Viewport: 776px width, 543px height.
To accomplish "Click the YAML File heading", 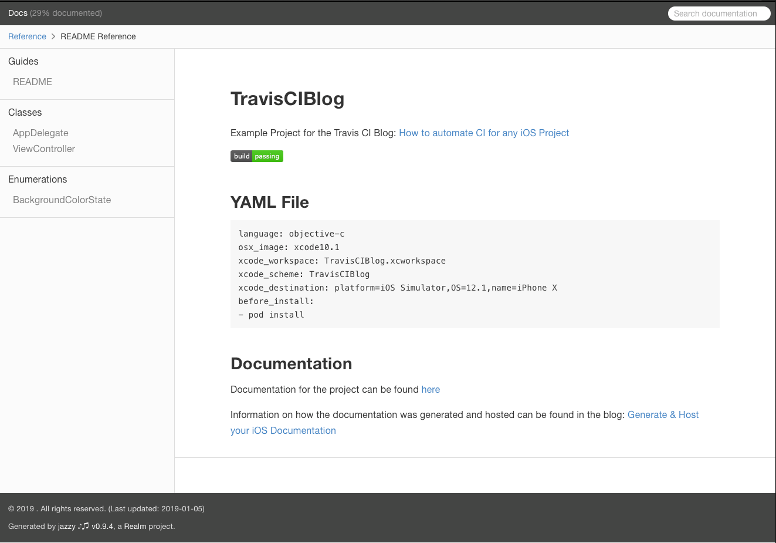I will [x=270, y=202].
